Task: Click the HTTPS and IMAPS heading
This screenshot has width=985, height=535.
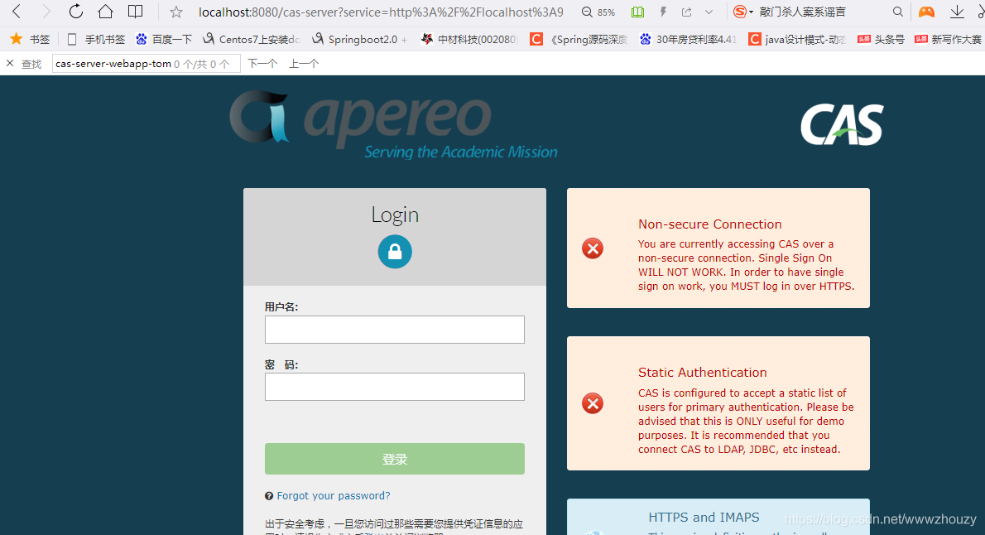Action: pyautogui.click(x=704, y=518)
